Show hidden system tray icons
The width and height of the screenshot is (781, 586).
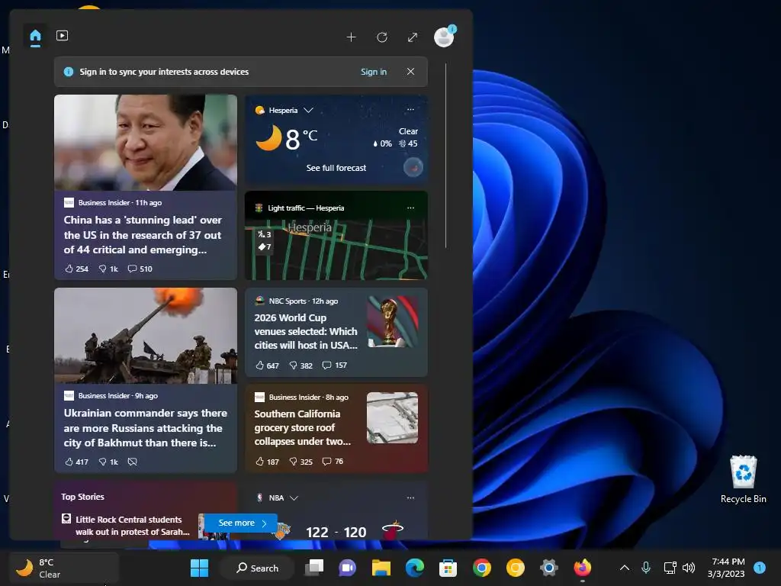[x=624, y=568]
